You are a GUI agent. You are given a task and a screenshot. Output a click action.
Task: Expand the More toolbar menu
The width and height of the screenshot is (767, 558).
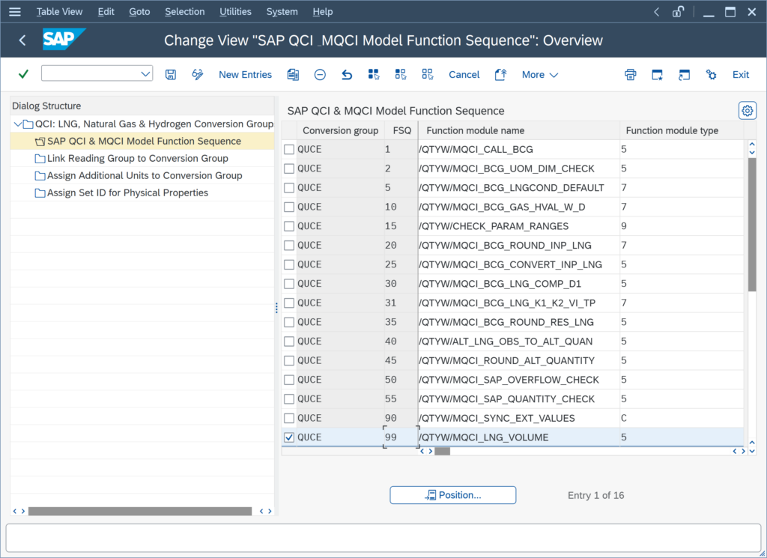pyautogui.click(x=539, y=75)
